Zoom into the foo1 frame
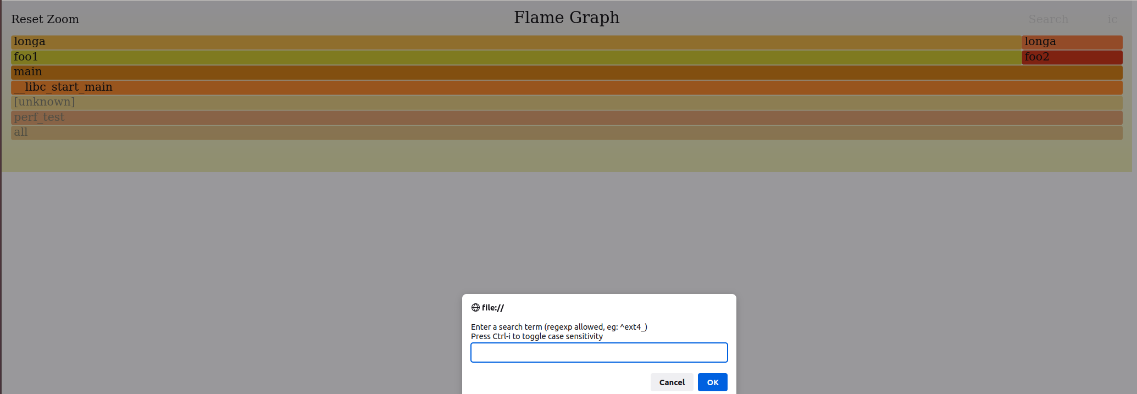 pyautogui.click(x=515, y=57)
